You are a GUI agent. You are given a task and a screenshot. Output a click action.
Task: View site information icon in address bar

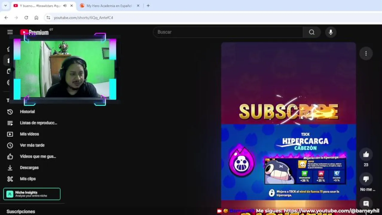48,18
